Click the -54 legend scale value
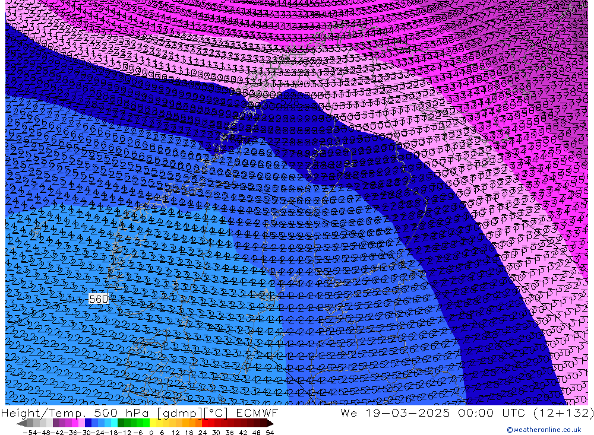 click(x=30, y=433)
